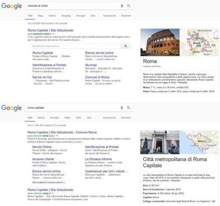
Task: Open the 'Servizi Online' sitelink in the bottom results
Action: point(42,147)
